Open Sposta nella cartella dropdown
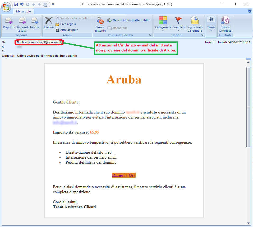This screenshot has height=227, width=253. tap(73, 18)
